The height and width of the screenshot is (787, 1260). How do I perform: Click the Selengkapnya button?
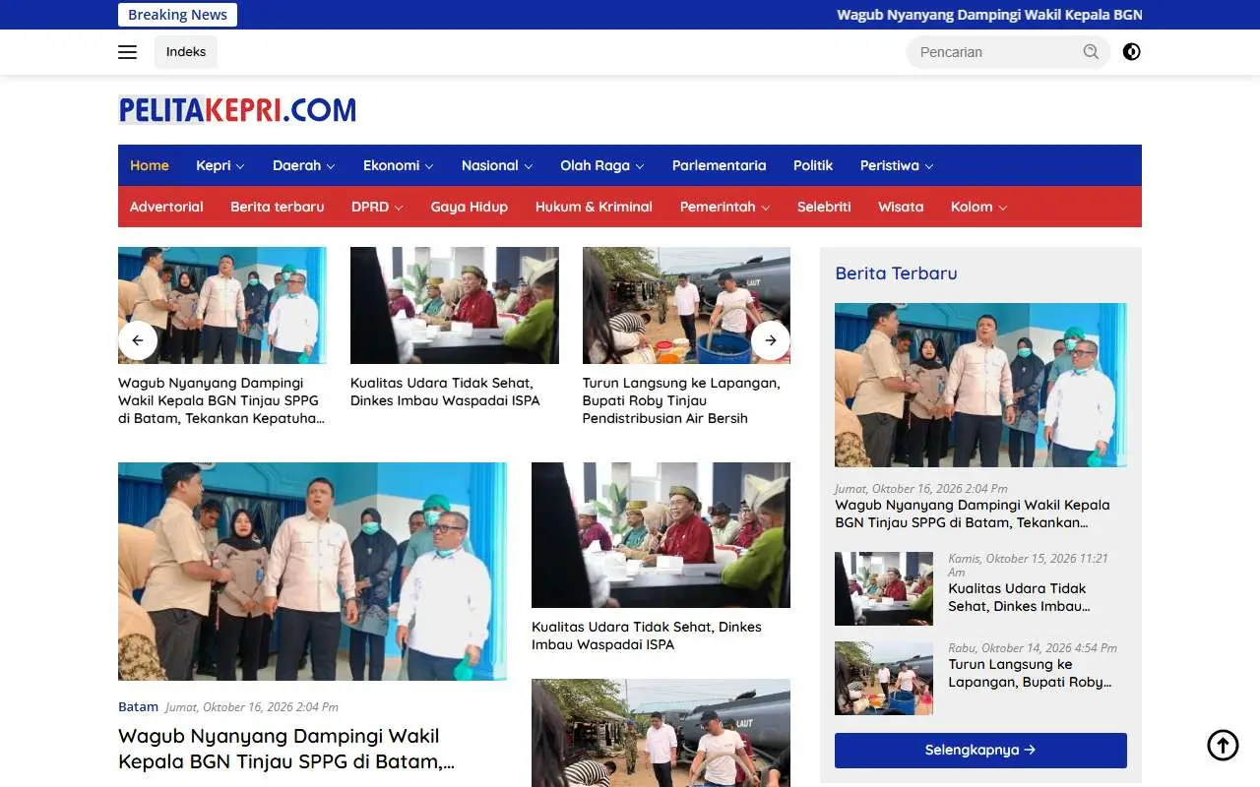coord(980,750)
